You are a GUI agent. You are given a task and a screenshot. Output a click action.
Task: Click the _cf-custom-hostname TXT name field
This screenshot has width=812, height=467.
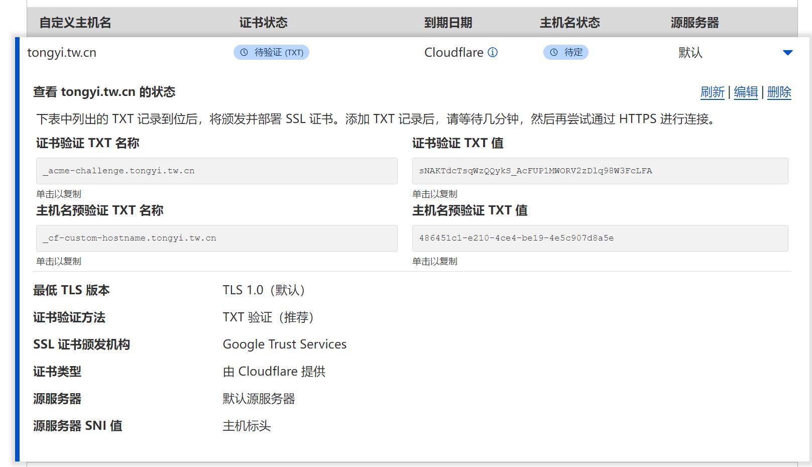click(x=216, y=238)
